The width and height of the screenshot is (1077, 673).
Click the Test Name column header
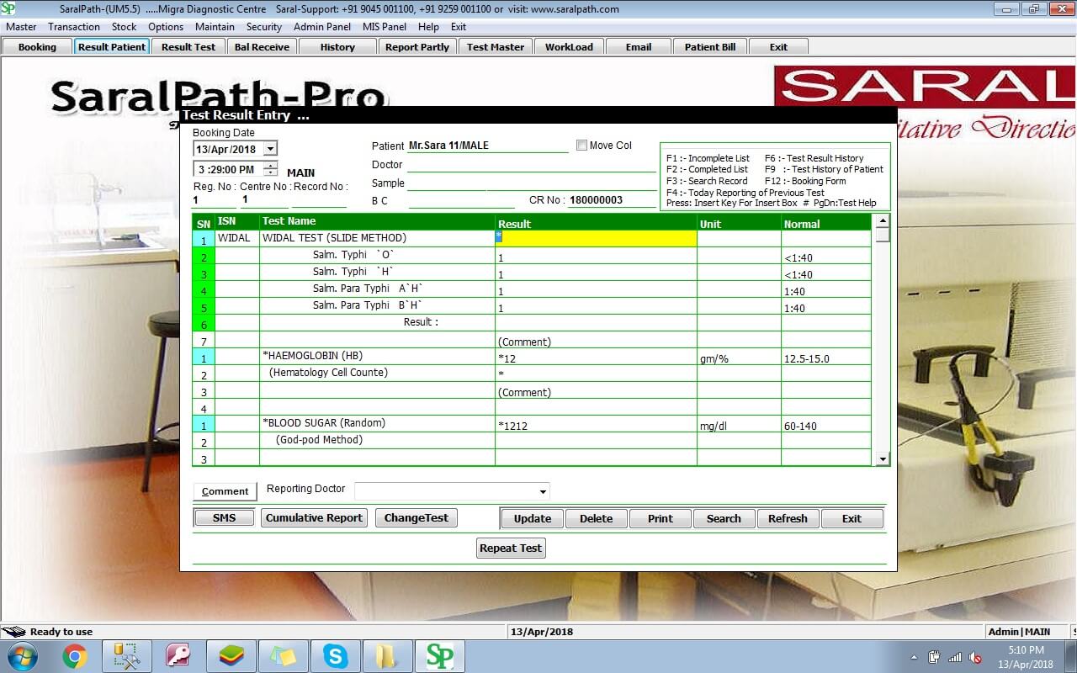[x=377, y=222]
